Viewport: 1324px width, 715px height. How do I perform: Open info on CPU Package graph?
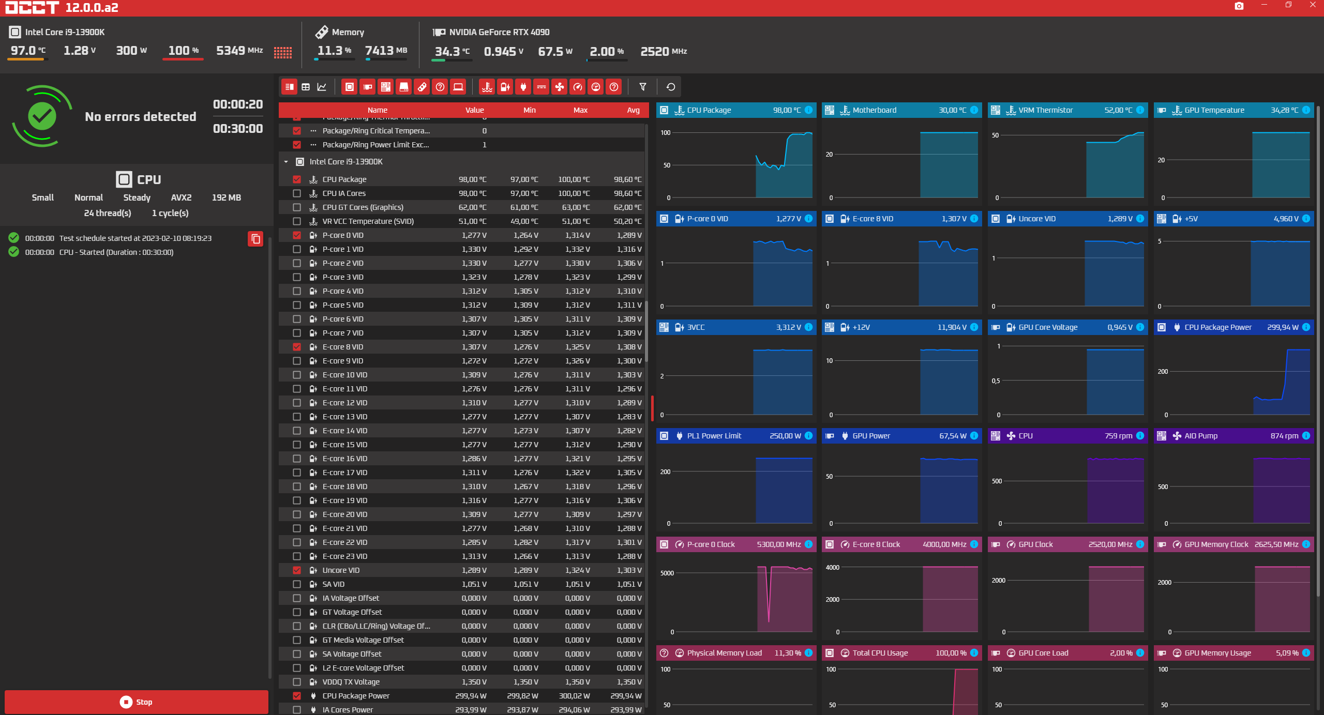tap(808, 110)
